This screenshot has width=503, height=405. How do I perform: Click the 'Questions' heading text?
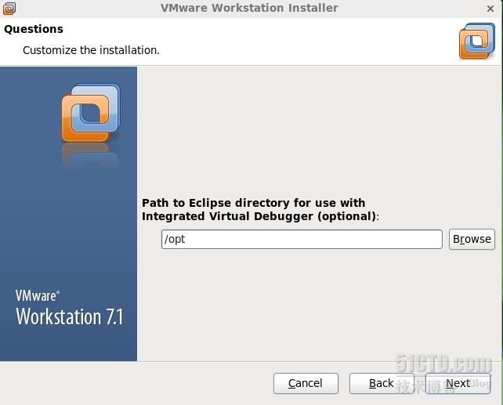pyautogui.click(x=34, y=29)
